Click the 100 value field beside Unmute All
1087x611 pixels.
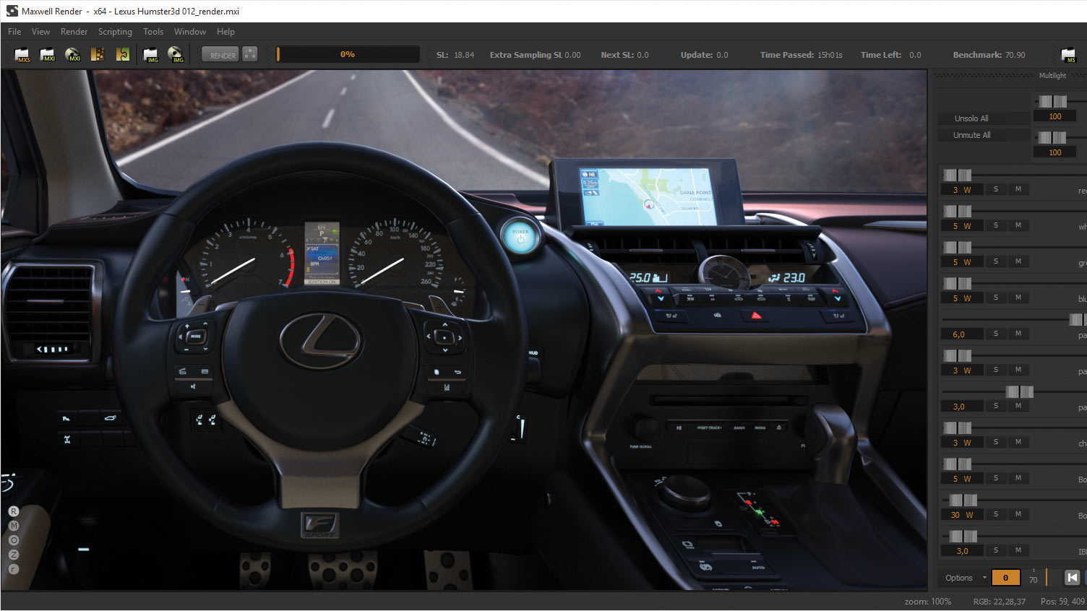tap(1055, 152)
